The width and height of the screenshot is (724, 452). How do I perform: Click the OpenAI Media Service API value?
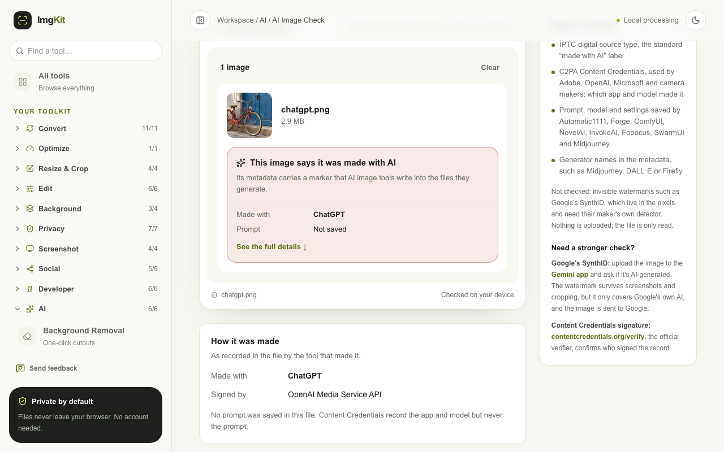coord(335,395)
